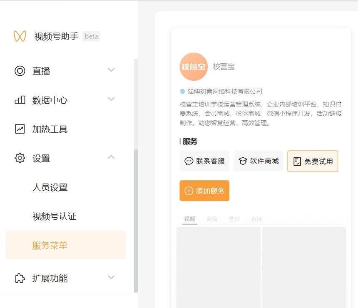Click the 免费试用 service button

(313, 161)
